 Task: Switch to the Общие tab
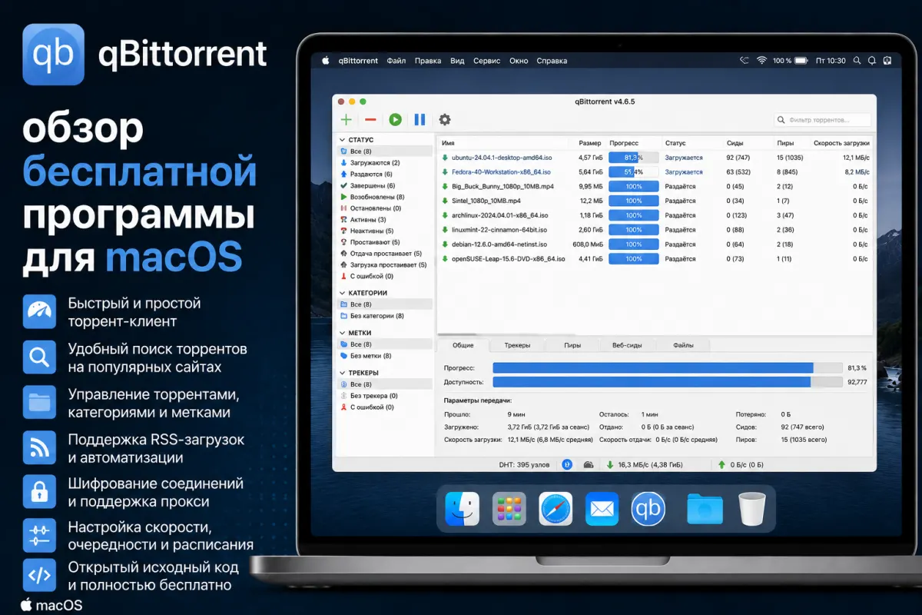point(463,345)
